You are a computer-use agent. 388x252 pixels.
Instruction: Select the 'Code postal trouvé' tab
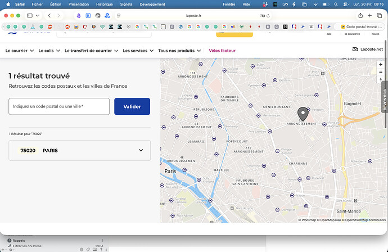point(361,27)
